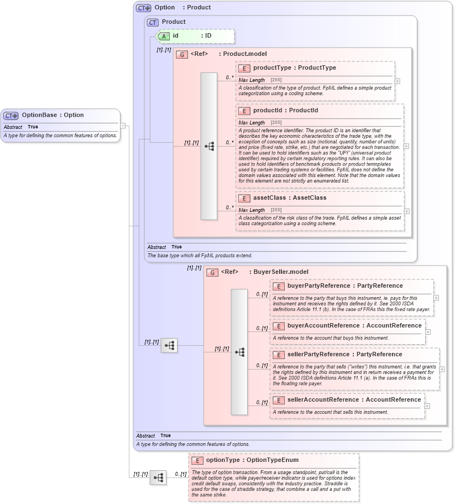Viewport: 455px width, 504px height.
Task: Select the 'productId : ProductId' label
Action: coord(285,111)
